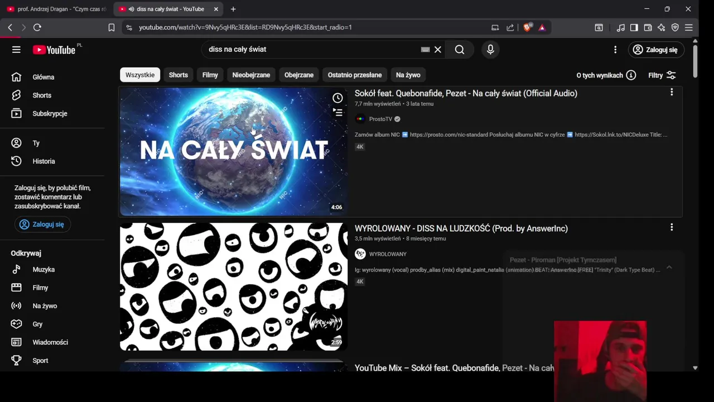Open the Brave Rewards triangle icon

coord(542,27)
